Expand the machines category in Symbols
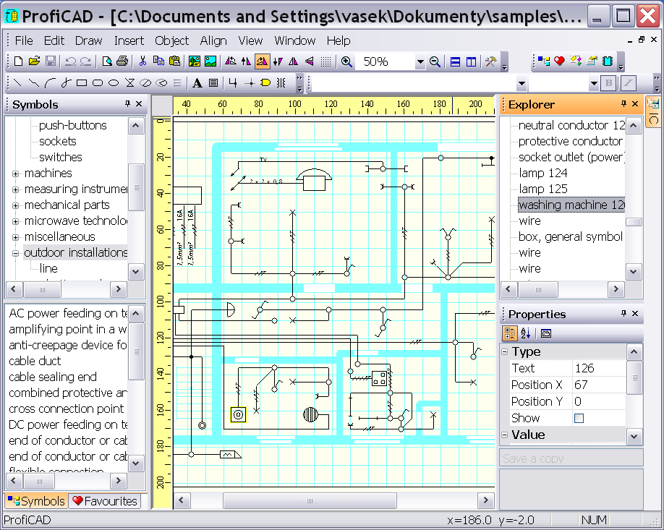This screenshot has width=664, height=530. 14,173
